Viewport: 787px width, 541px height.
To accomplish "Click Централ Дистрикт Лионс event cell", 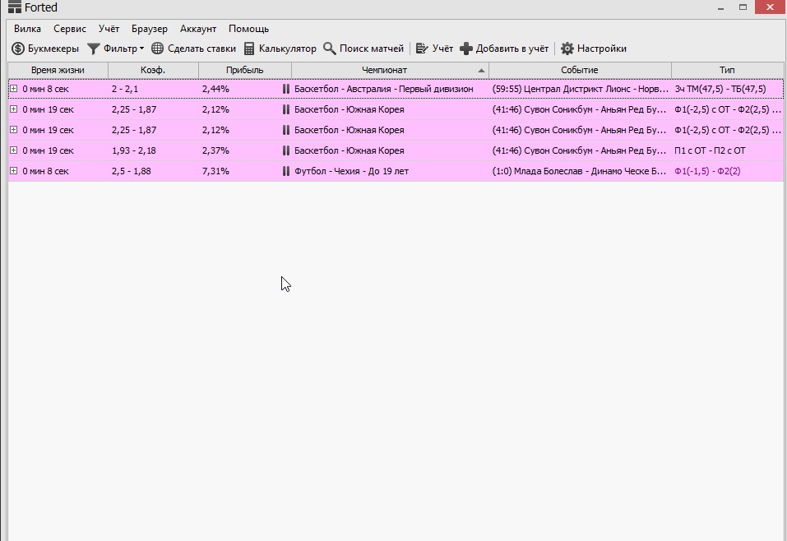I will 581,89.
